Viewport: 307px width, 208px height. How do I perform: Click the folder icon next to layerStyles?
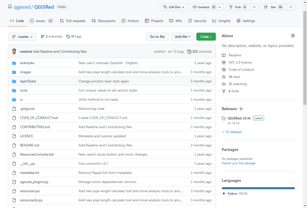coord(14,81)
